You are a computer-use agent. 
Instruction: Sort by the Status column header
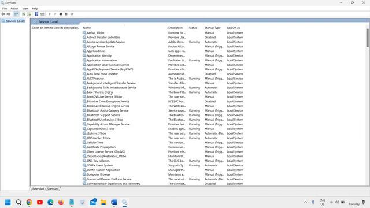click(193, 28)
